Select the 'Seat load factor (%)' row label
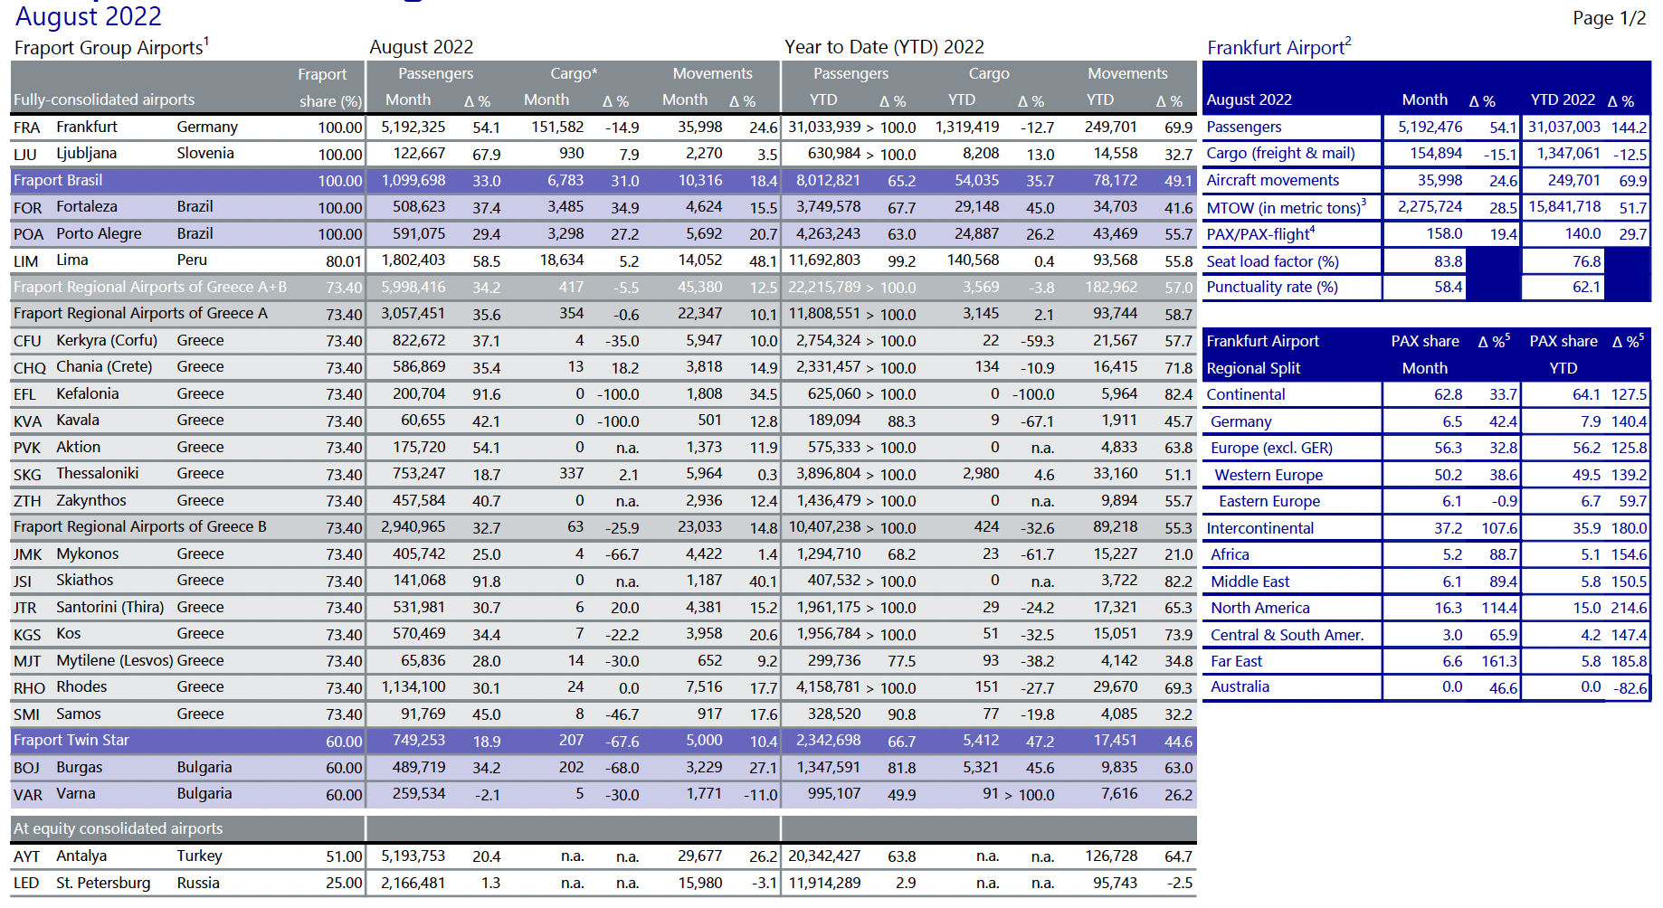1663x908 pixels. point(1271,261)
